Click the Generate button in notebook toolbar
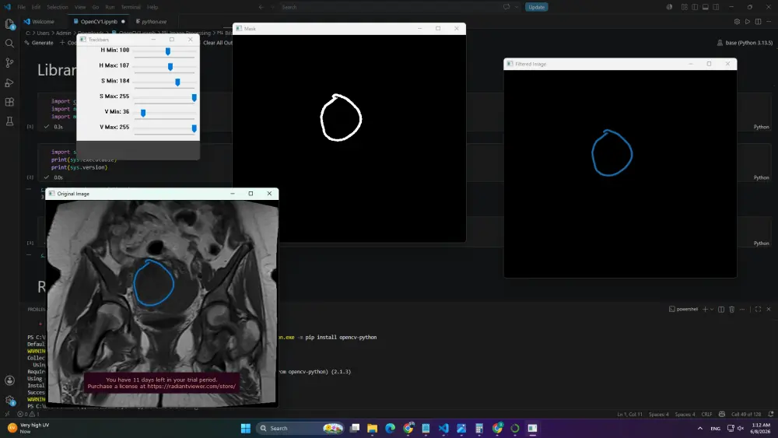Image resolution: width=778 pixels, height=438 pixels. 39,43
